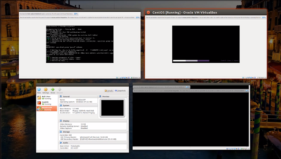Select the CentOS machine in the list
Image resolution: width=281 pixels, height=159 pixels.
47,103
